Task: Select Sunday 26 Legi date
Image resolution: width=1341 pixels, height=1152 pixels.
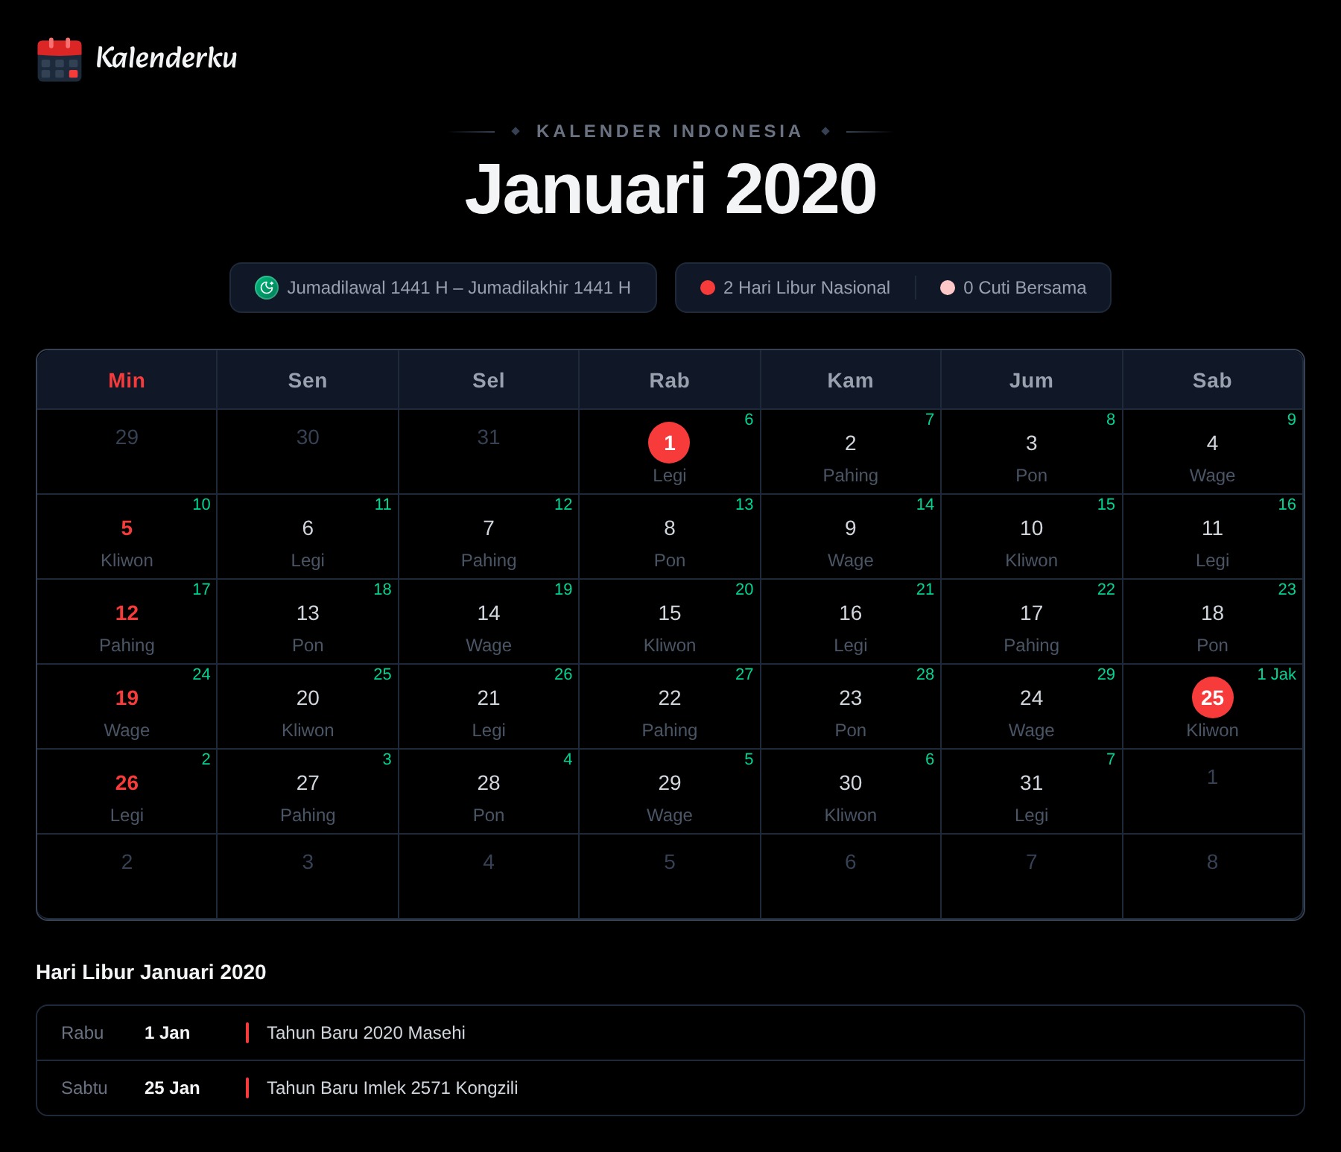Action: pos(127,791)
